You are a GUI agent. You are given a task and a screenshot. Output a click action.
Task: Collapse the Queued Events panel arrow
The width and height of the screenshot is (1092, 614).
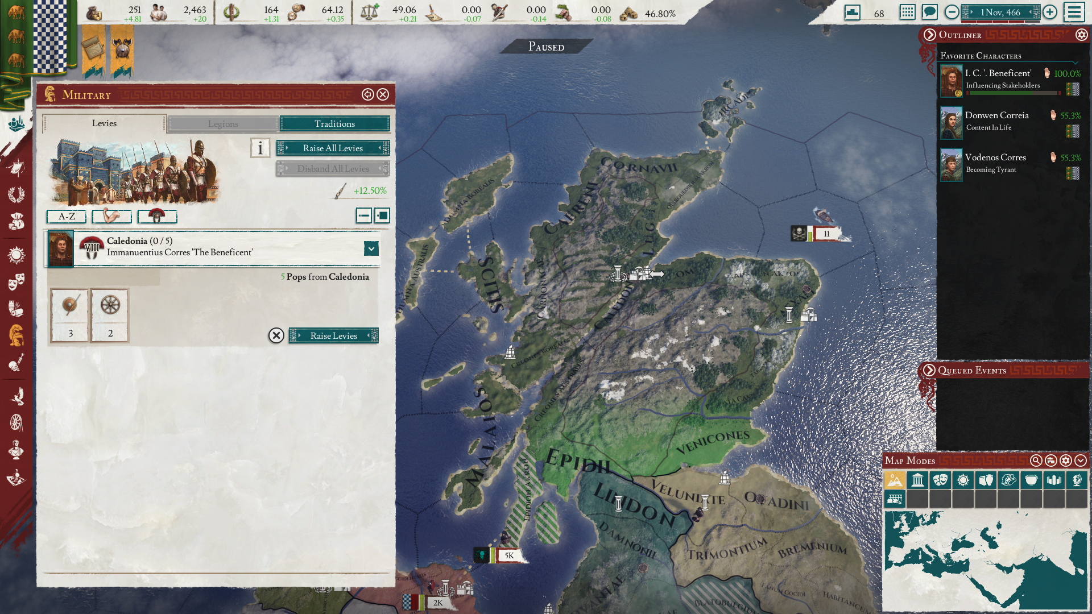pos(929,370)
